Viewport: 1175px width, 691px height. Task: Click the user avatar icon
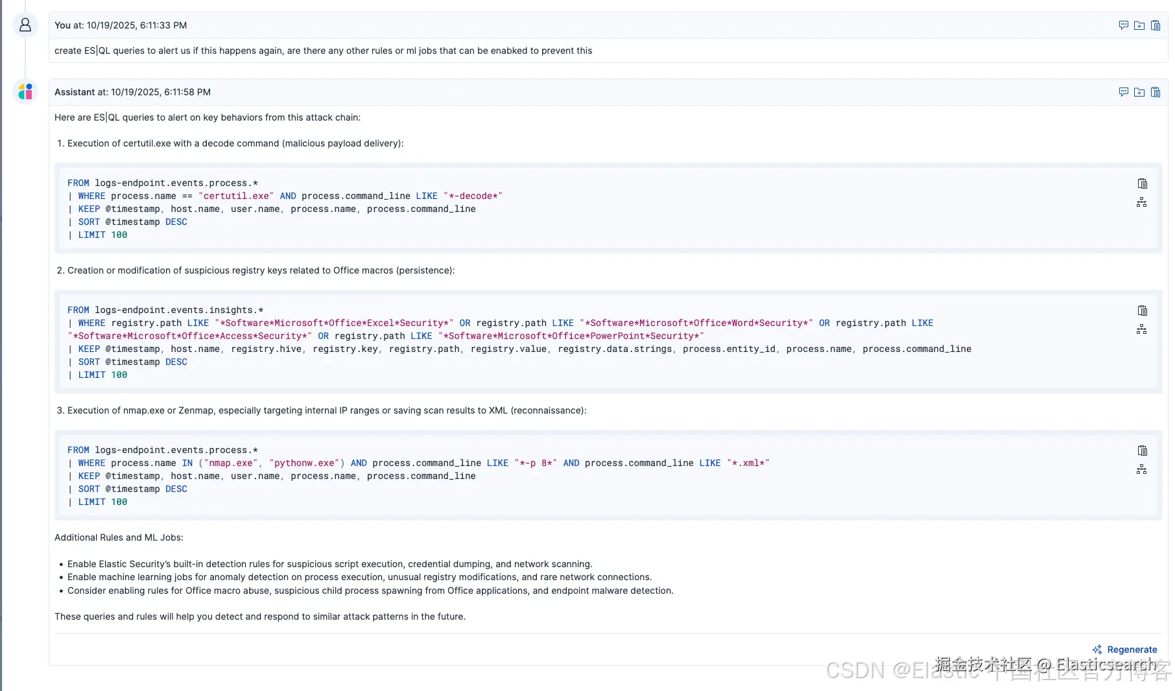tap(25, 25)
